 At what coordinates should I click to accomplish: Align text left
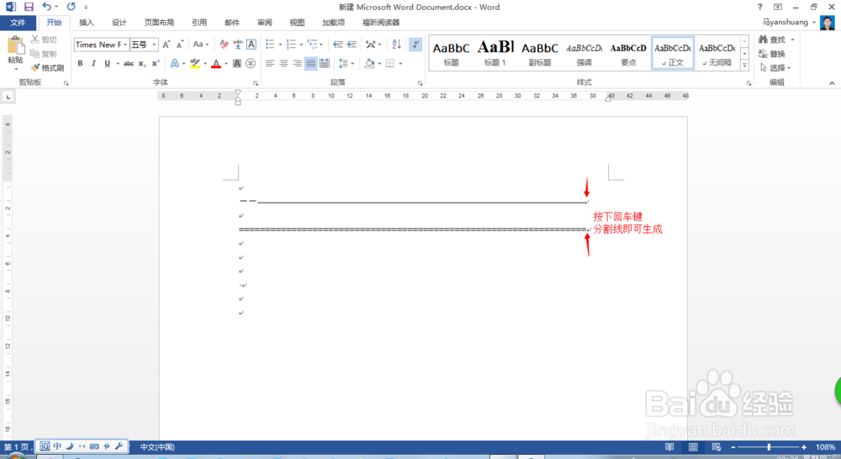point(270,63)
